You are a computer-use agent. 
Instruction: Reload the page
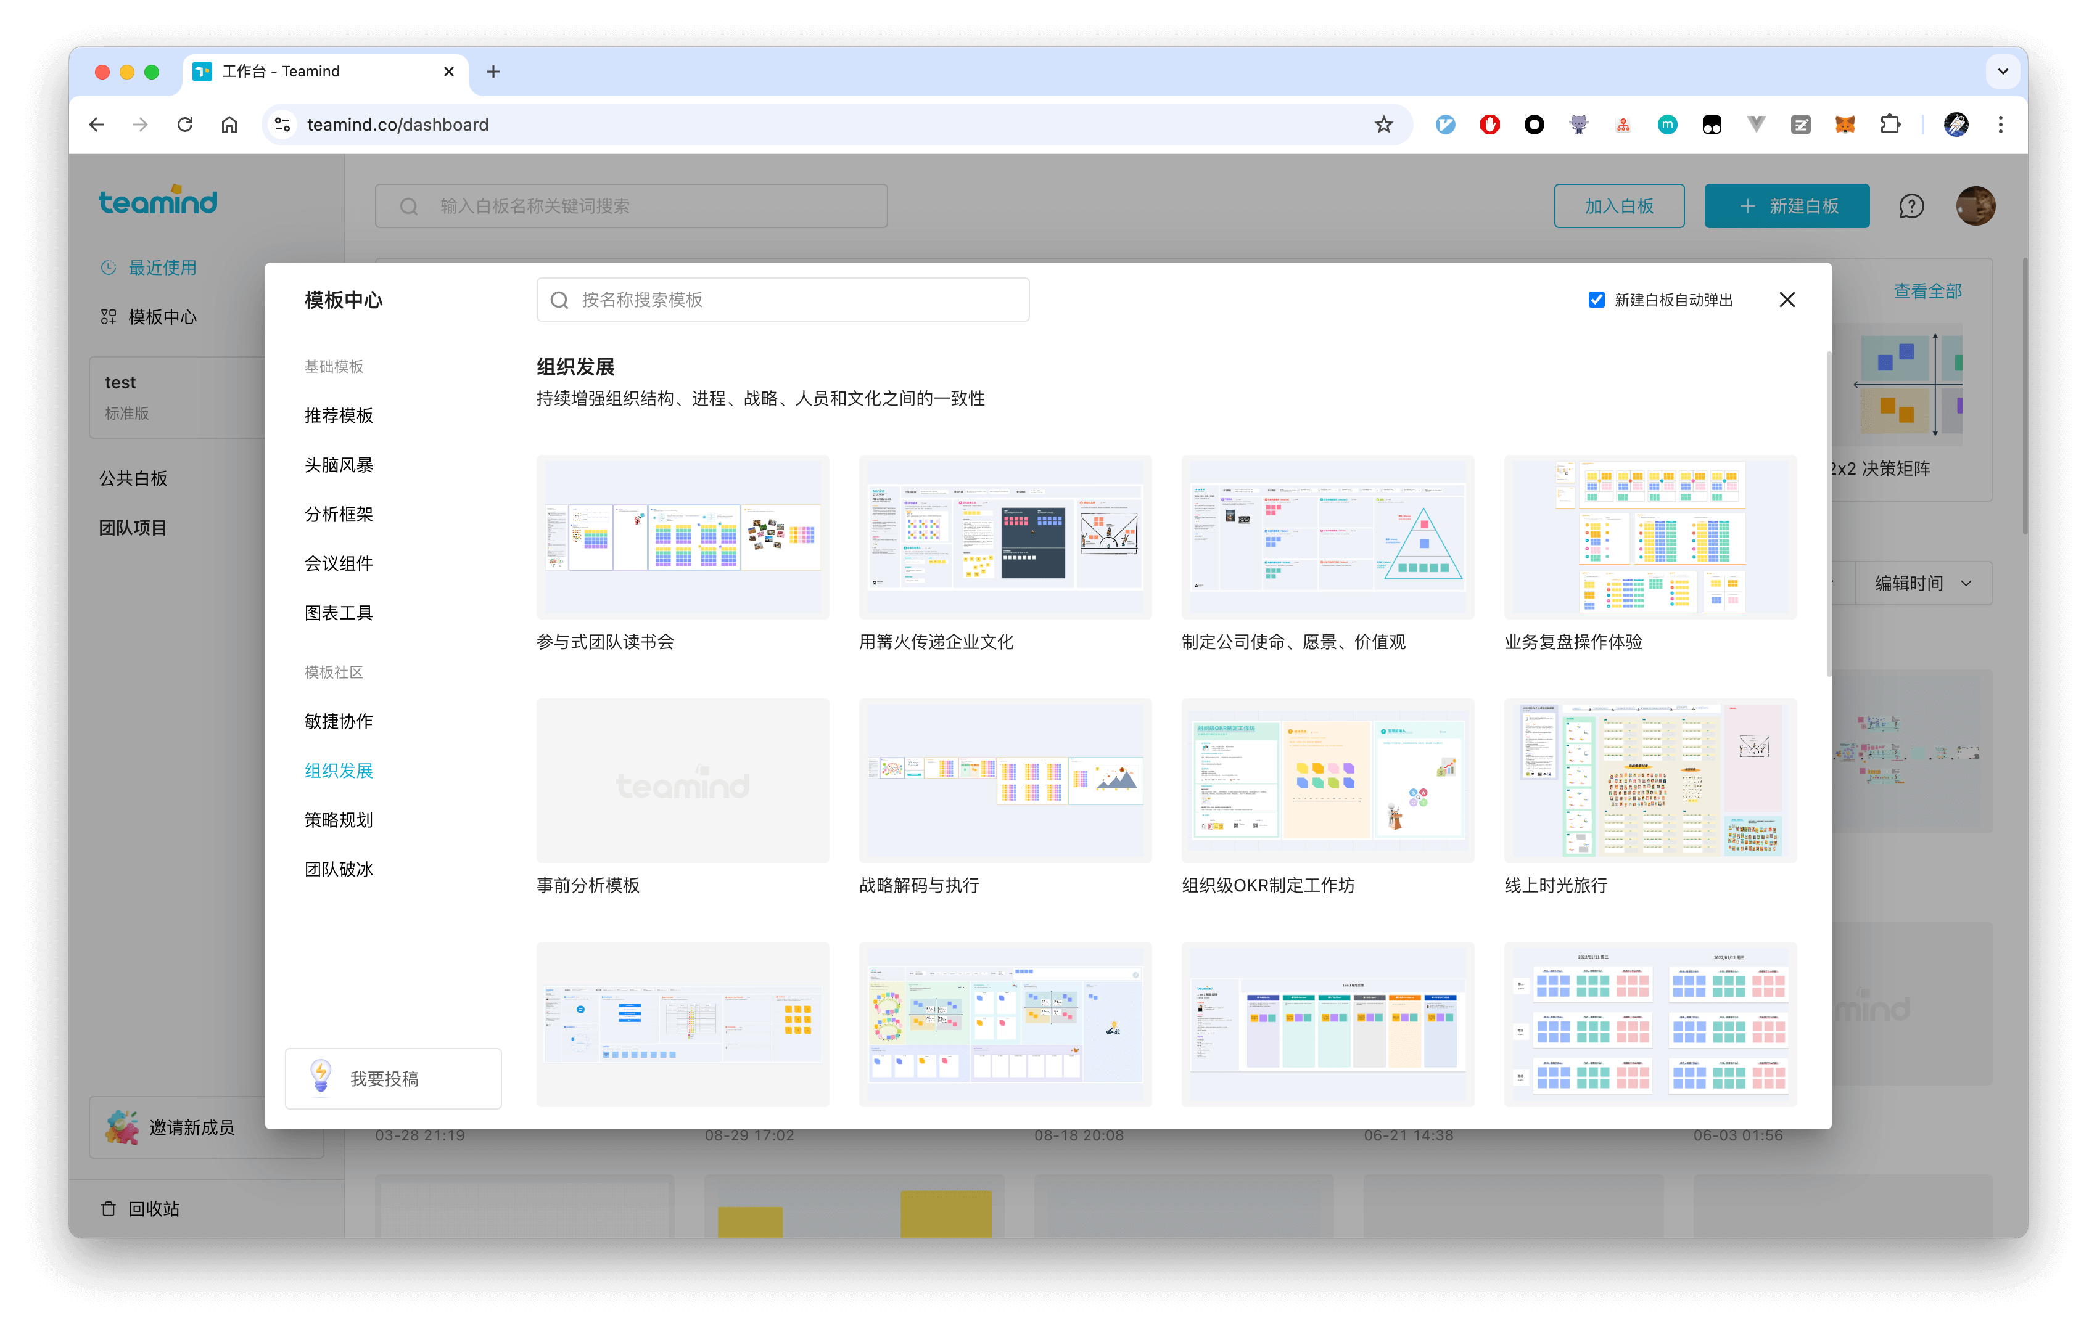point(186,125)
